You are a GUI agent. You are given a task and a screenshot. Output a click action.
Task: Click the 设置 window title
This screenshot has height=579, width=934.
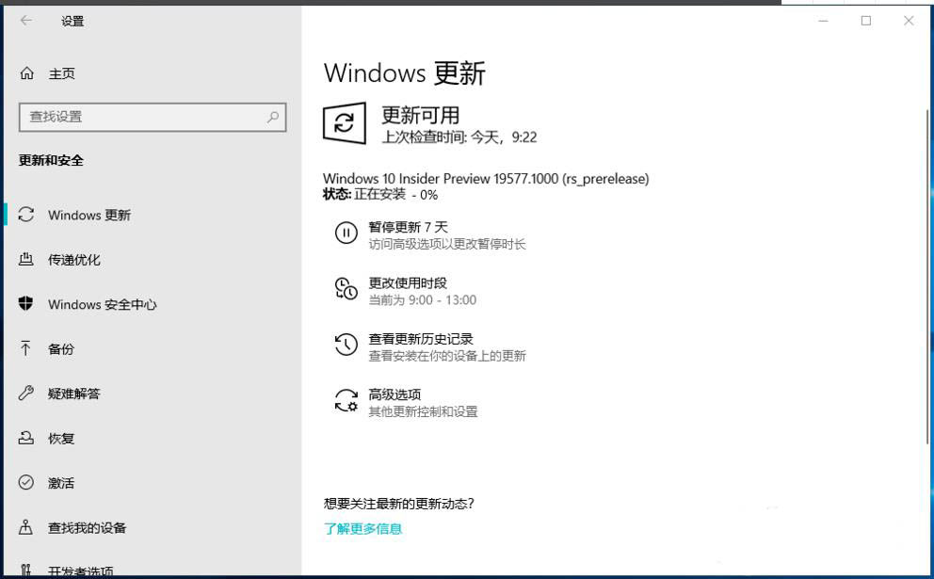(72, 22)
